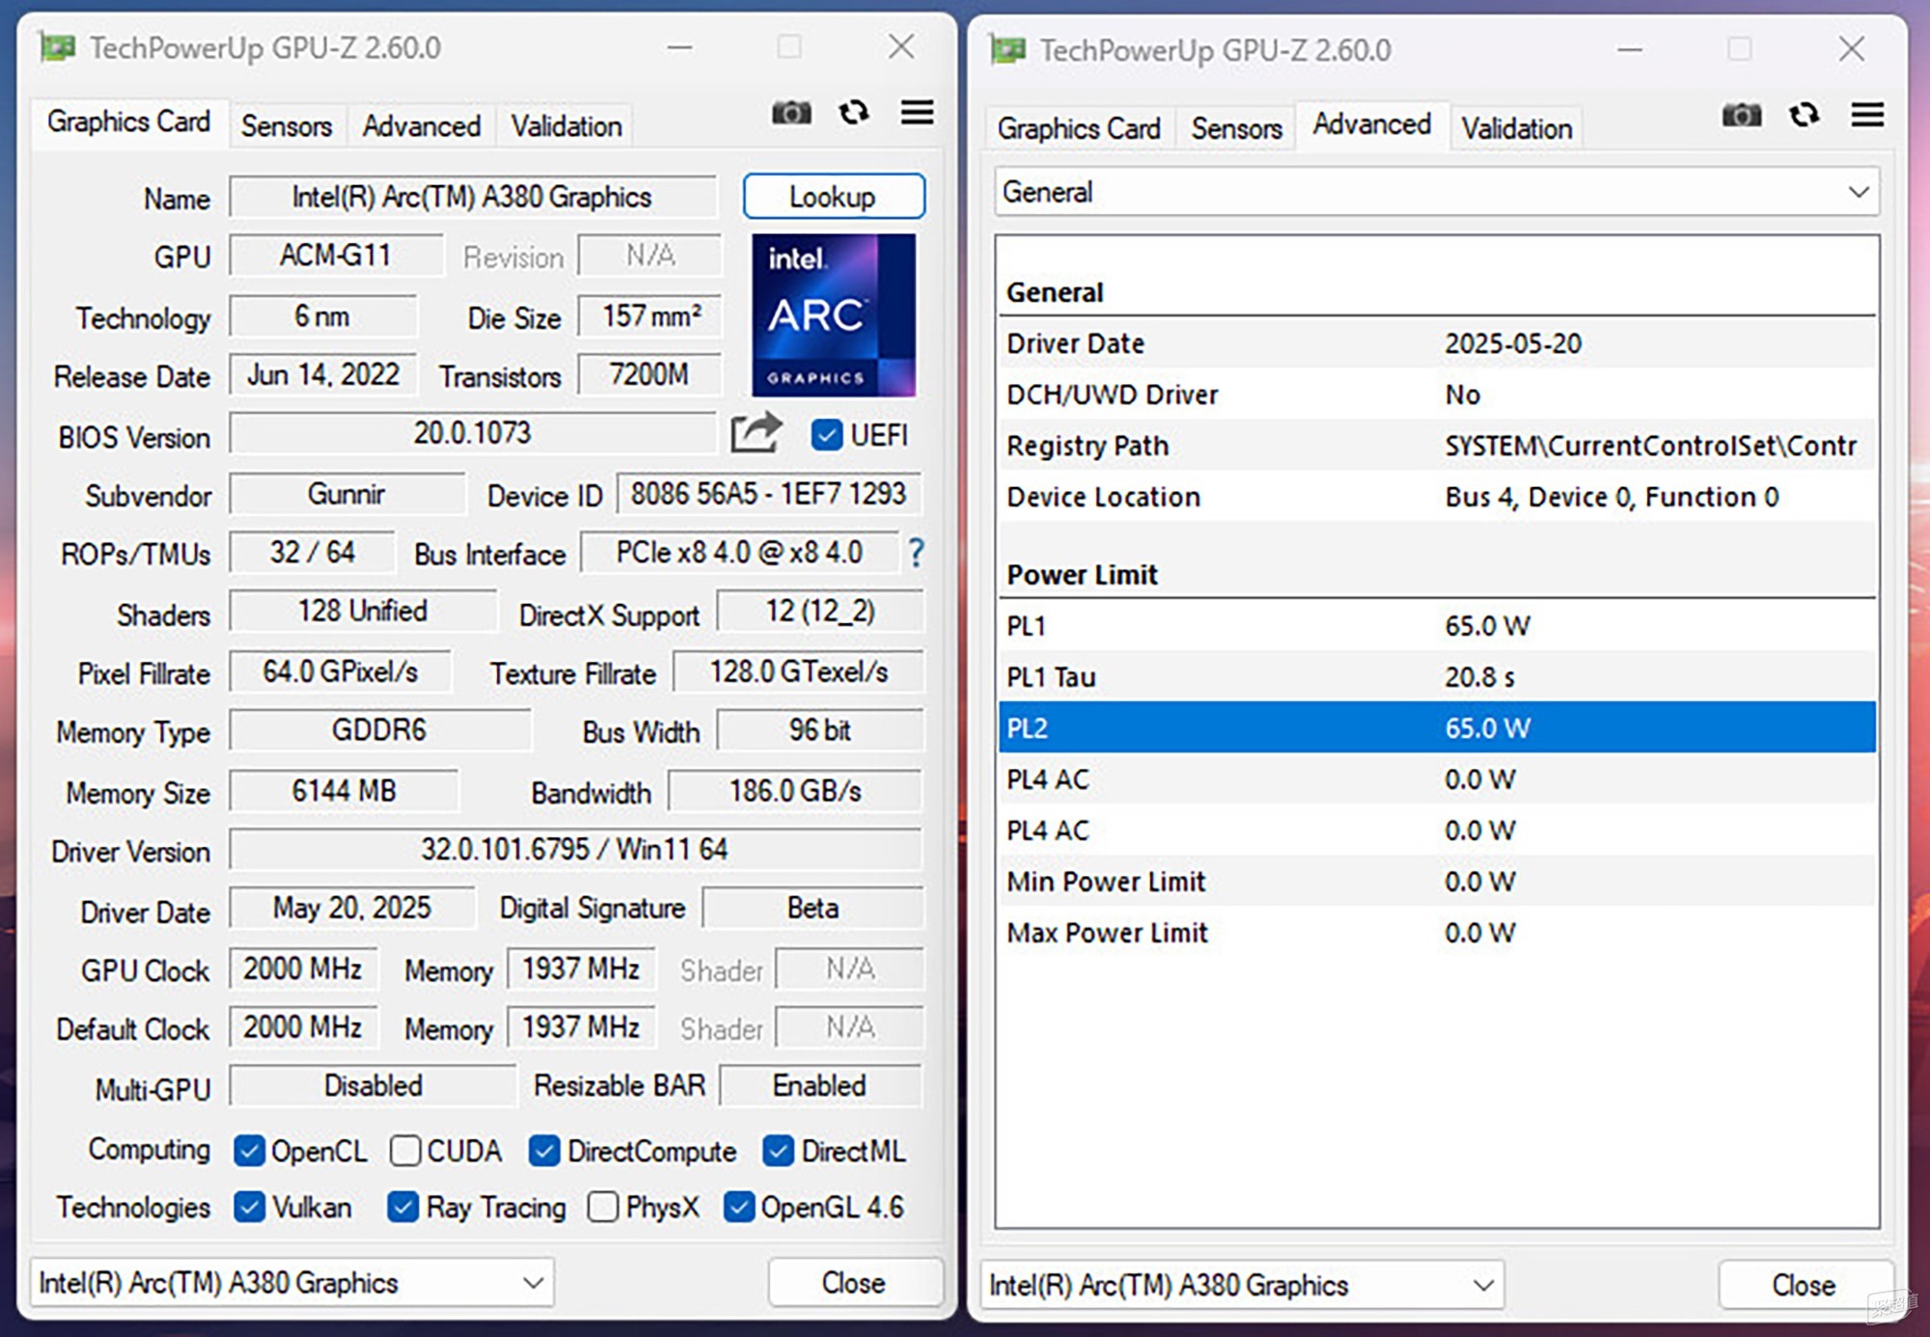Switch to Validation tab in right window
Viewport: 1930px width, 1337px height.
tap(1517, 128)
